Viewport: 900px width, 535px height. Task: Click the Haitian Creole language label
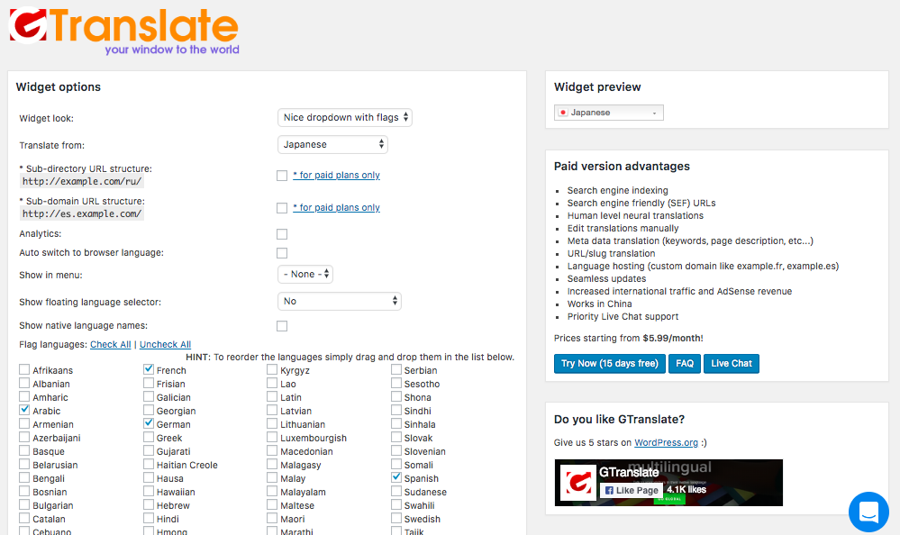pos(187,465)
